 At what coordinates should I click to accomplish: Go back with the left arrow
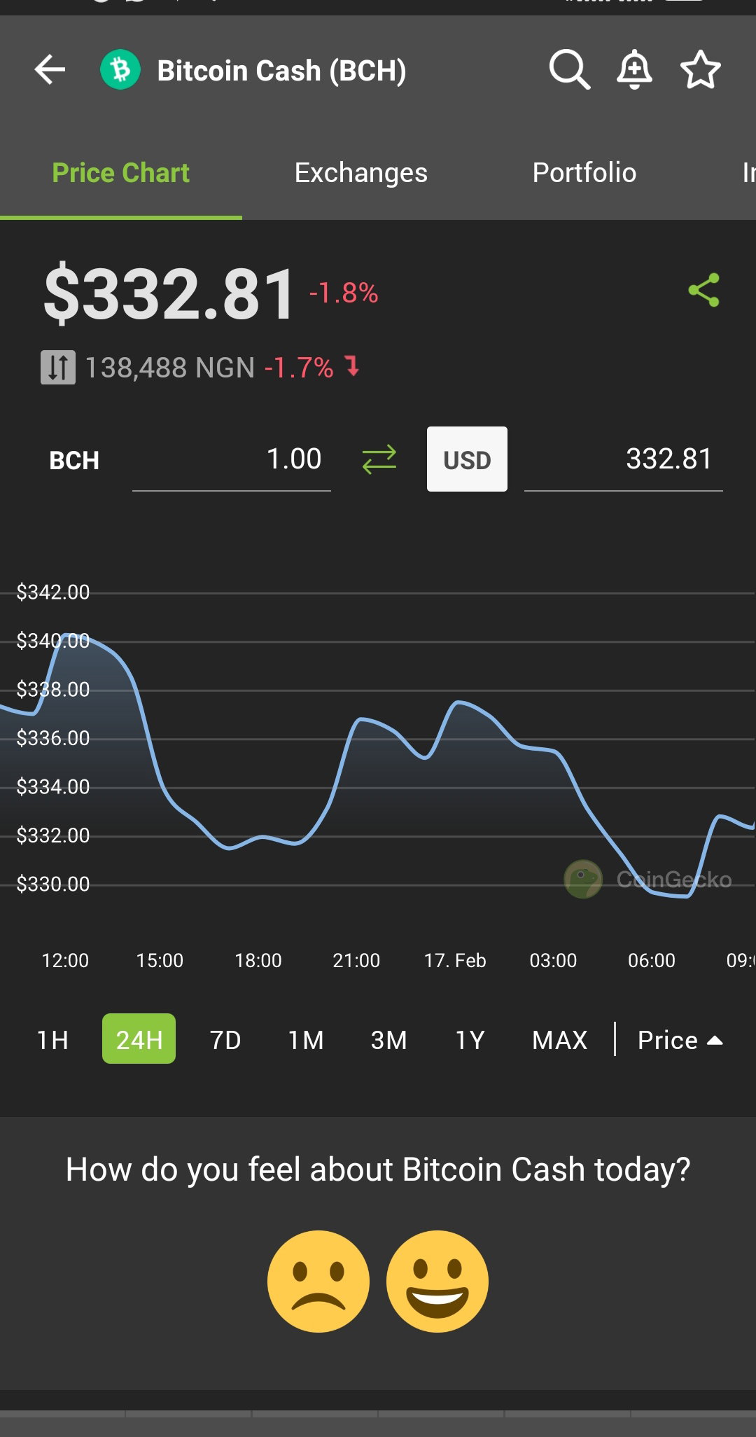pos(50,70)
